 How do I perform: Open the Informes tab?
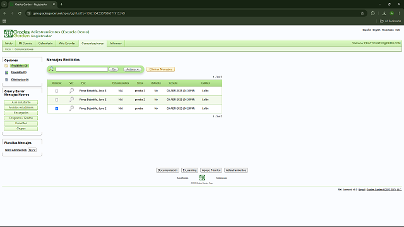(116, 44)
